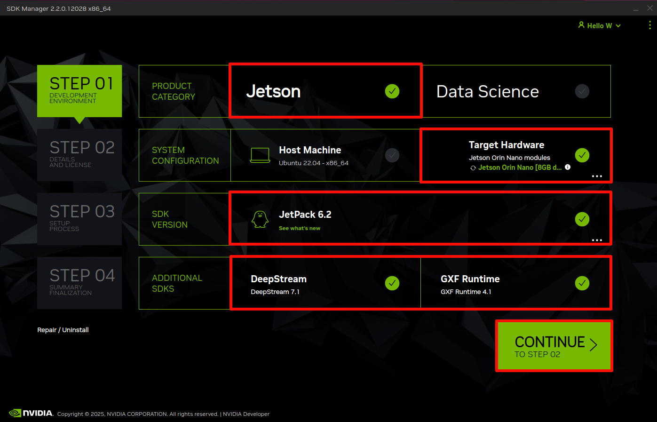Image resolution: width=657 pixels, height=422 pixels.
Task: Select Jetson Orin Nano [8GB d... device
Action: click(x=520, y=167)
